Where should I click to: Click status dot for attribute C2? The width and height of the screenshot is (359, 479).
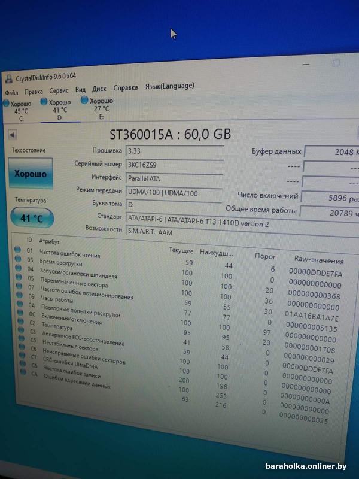21,321
